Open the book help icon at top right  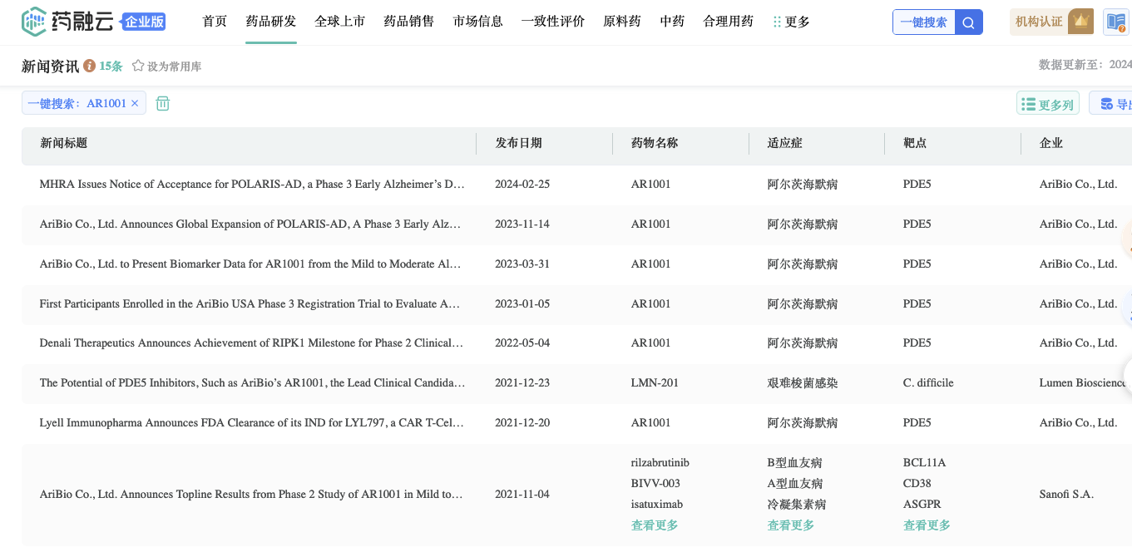coord(1115,22)
